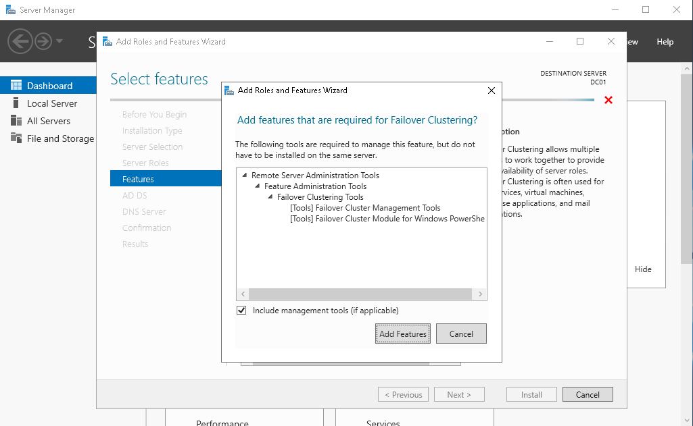Click Local Server icon in sidebar
Screen dimensions: 693x426
click(x=16, y=103)
